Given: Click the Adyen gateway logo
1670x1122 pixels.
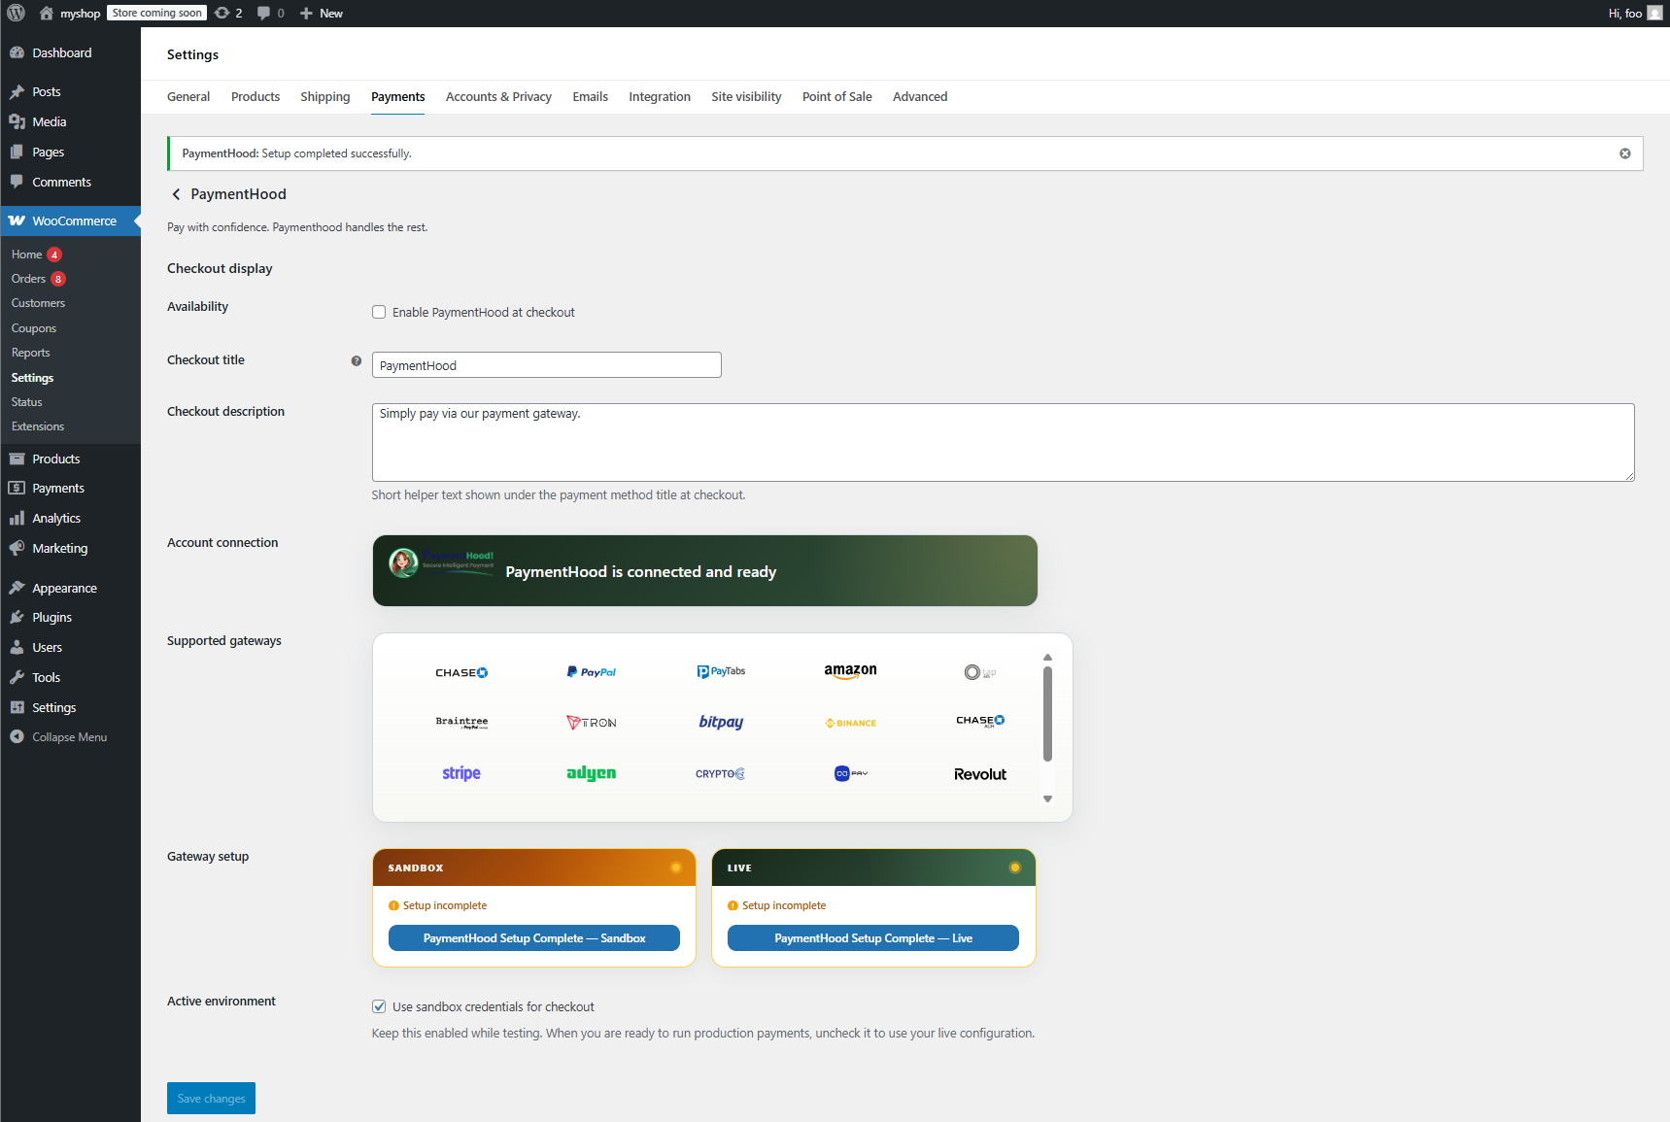Looking at the screenshot, I should 592,773.
